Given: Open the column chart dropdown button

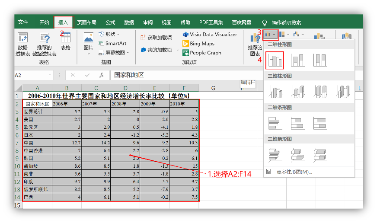Looking at the screenshot, I should [271, 35].
